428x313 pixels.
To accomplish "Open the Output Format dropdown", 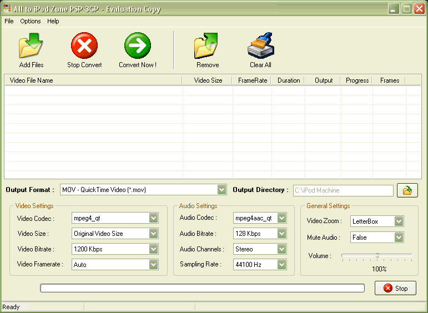I will [221, 190].
